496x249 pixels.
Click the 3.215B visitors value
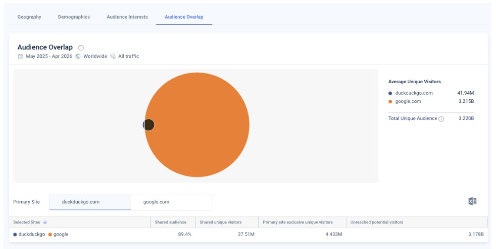pos(466,102)
